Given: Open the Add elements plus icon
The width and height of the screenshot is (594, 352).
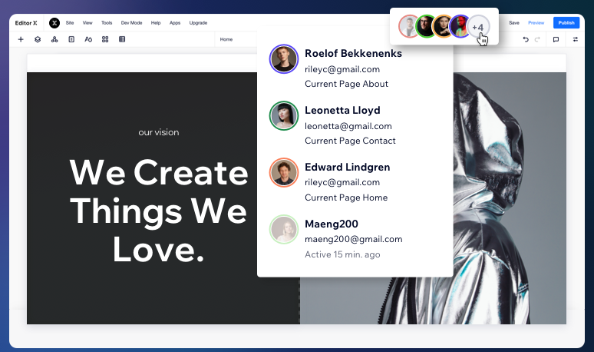Looking at the screenshot, I should click(x=21, y=39).
